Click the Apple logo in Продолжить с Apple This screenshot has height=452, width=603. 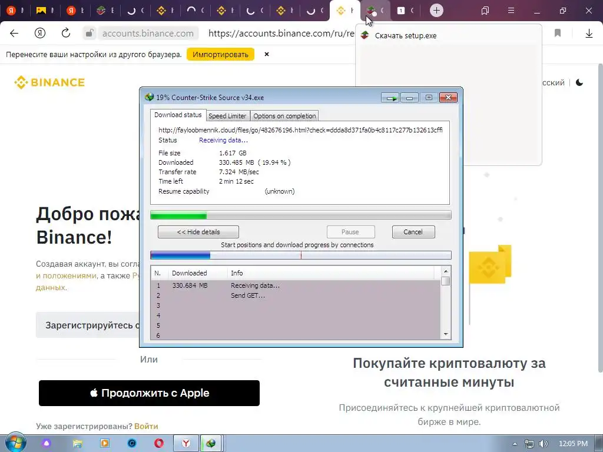coord(94,393)
